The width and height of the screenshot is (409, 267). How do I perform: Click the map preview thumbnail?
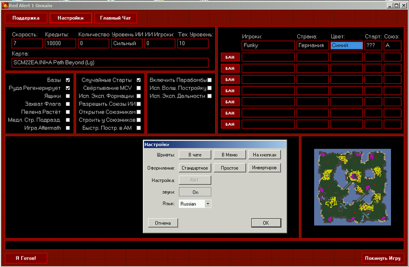353,187
